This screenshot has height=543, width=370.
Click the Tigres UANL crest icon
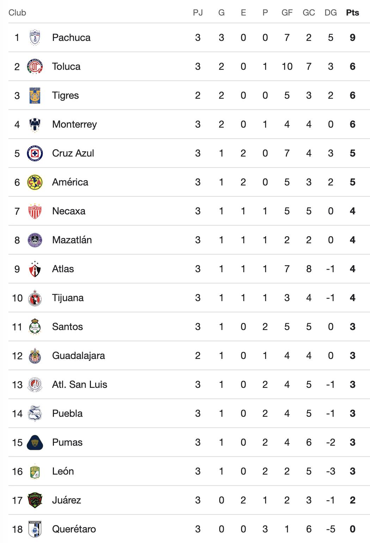pyautogui.click(x=35, y=96)
